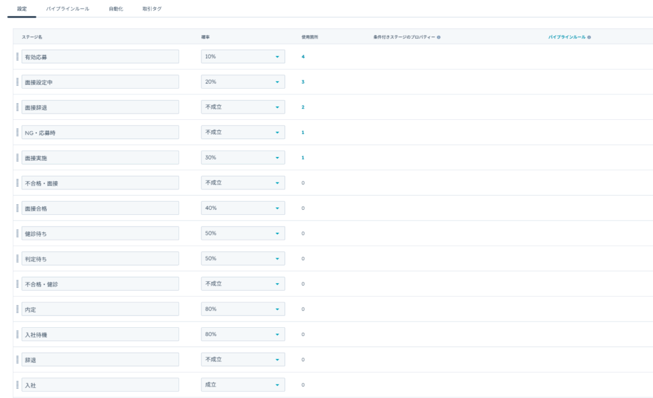Select the 取引タグ tab
The height and width of the screenshot is (398, 653).
152,9
